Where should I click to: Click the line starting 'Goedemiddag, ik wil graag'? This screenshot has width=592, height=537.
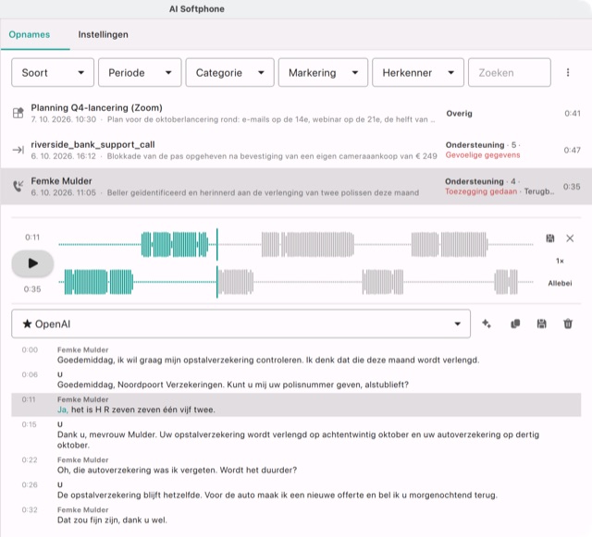point(268,360)
